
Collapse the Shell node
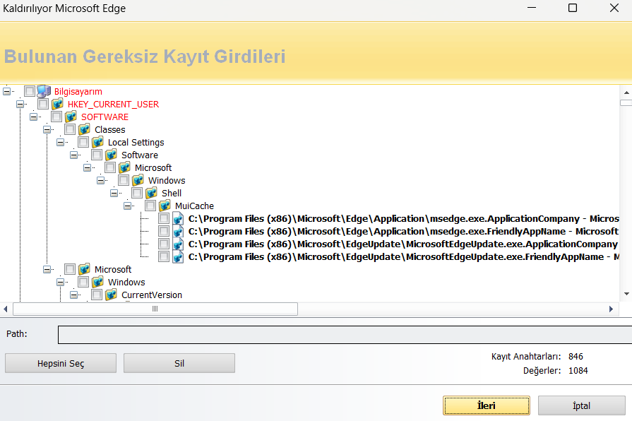tap(114, 193)
